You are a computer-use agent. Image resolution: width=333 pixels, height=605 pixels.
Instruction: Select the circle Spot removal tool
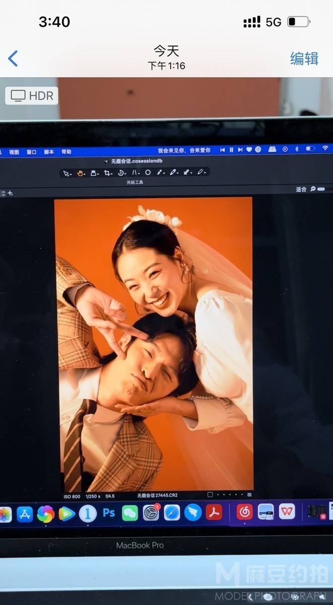pos(148,172)
